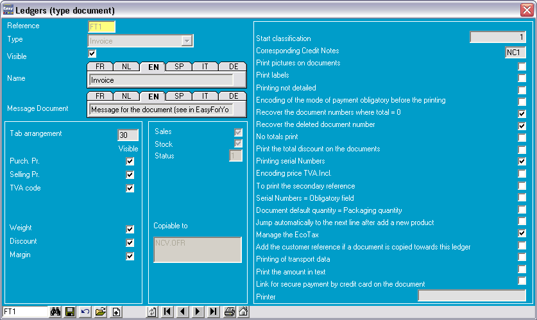Click the binoculars search icon
Viewport: 537px width, 320px height.
56,312
